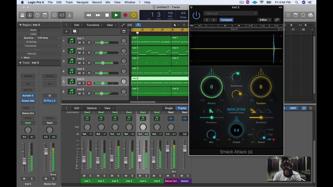
Task: Click the Catch playhead button in tracks toolbar
Action: point(138,25)
